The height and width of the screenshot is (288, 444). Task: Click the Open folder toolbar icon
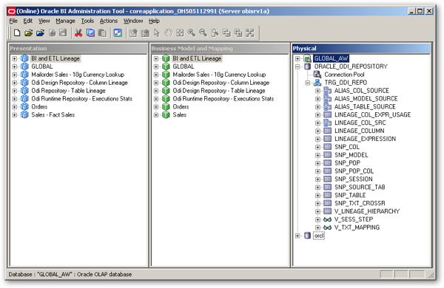(x=29, y=33)
